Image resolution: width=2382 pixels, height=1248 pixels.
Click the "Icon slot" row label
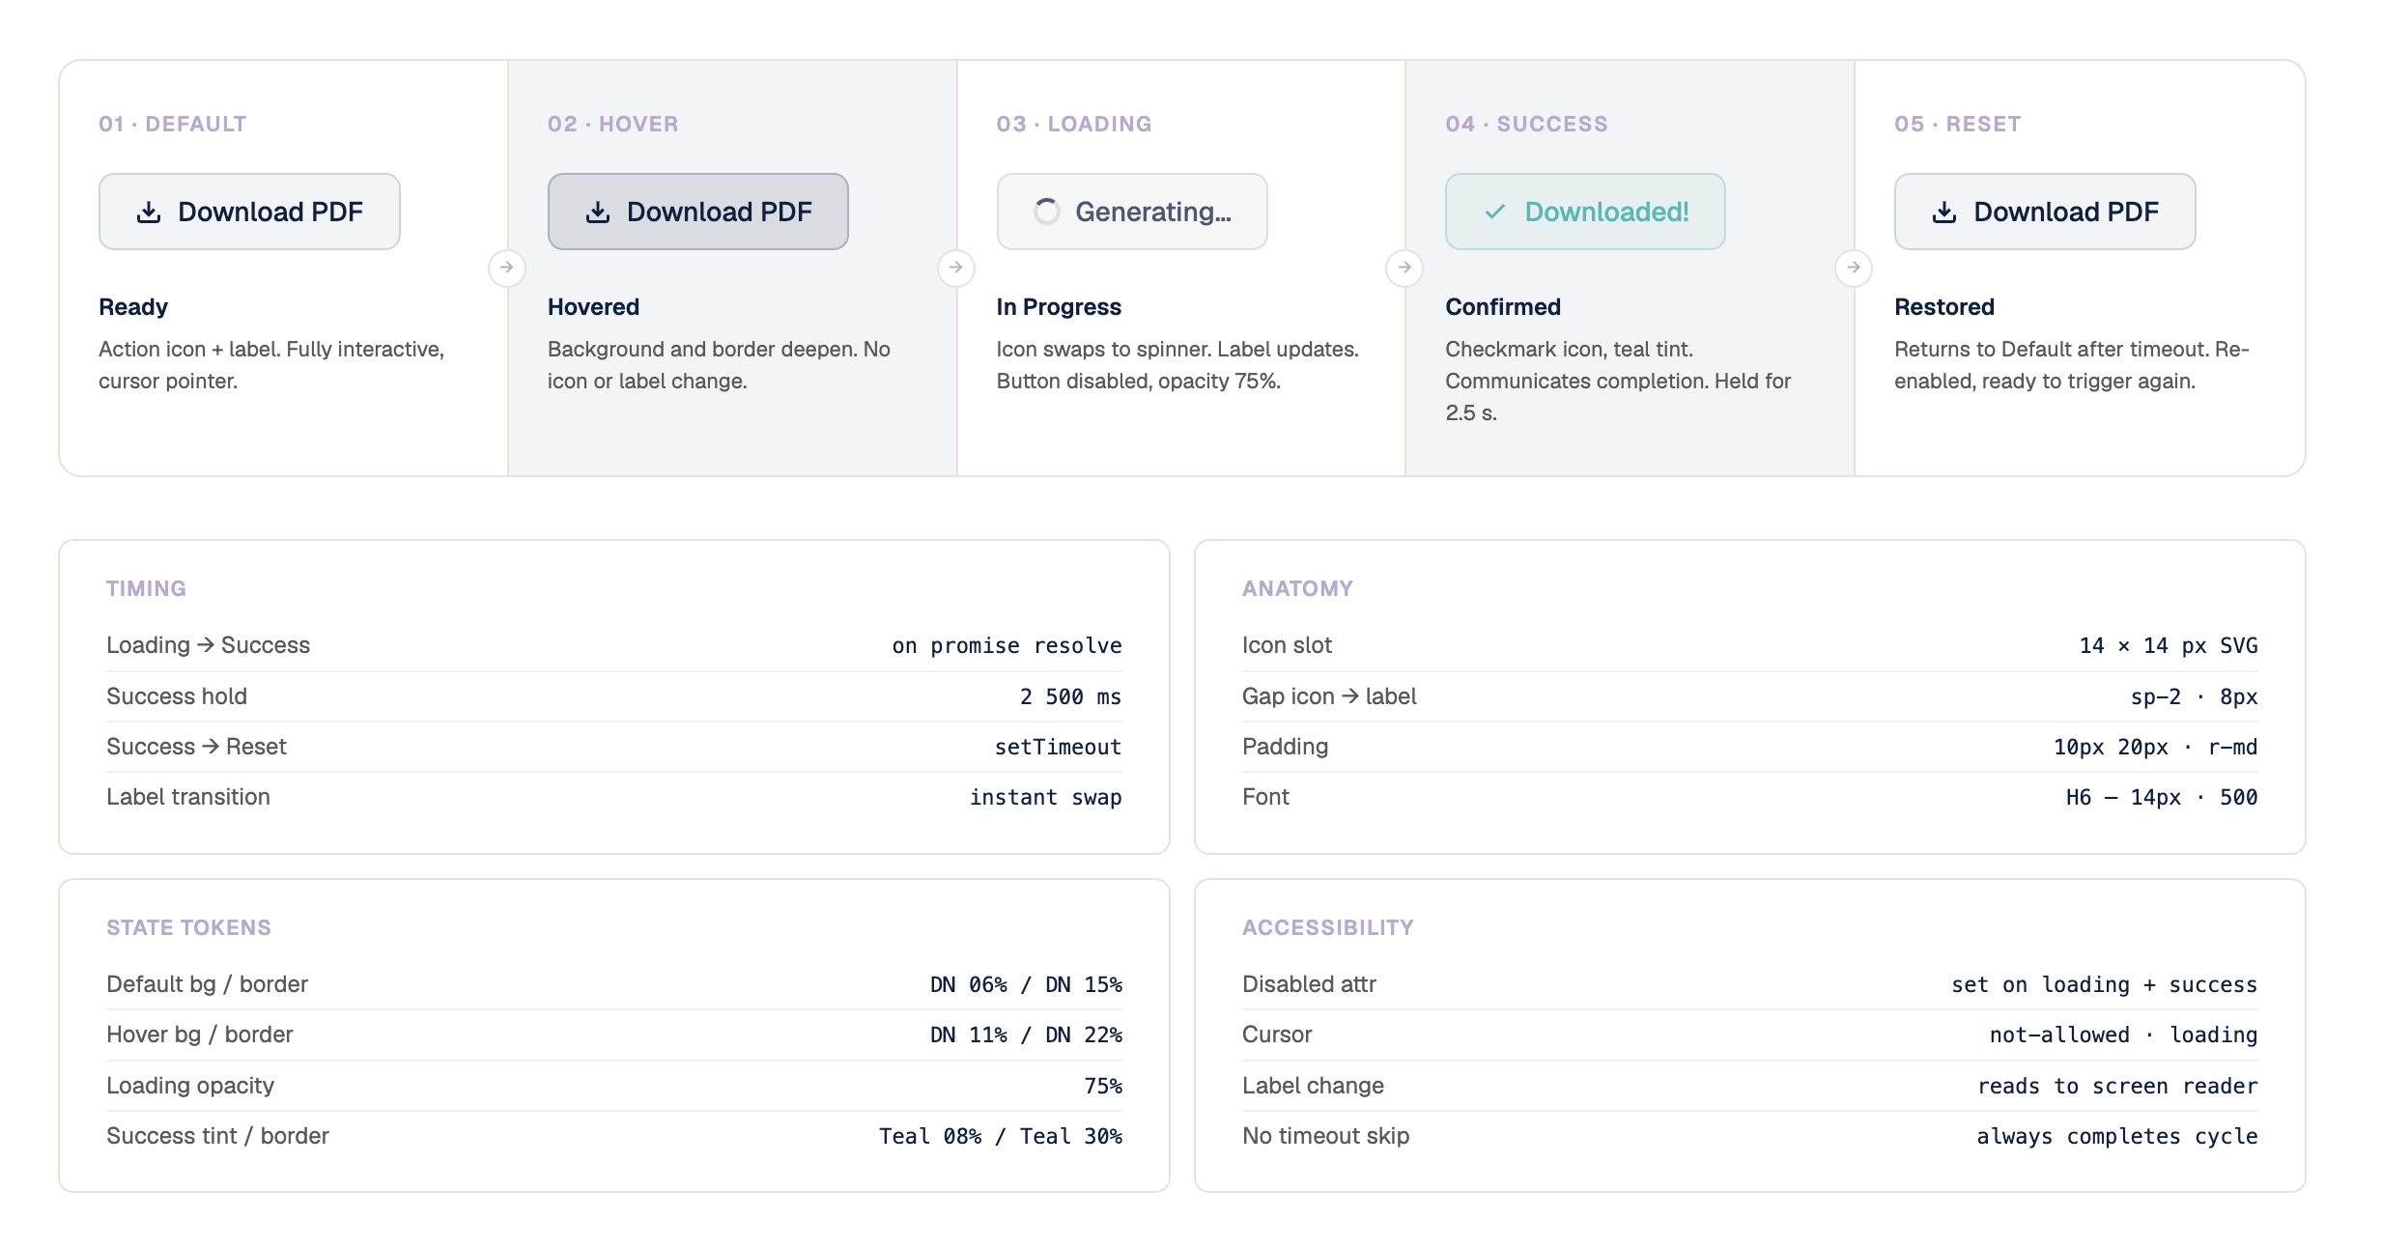1287,645
